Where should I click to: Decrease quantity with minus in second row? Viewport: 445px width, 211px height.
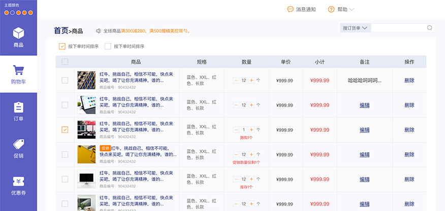click(x=236, y=105)
